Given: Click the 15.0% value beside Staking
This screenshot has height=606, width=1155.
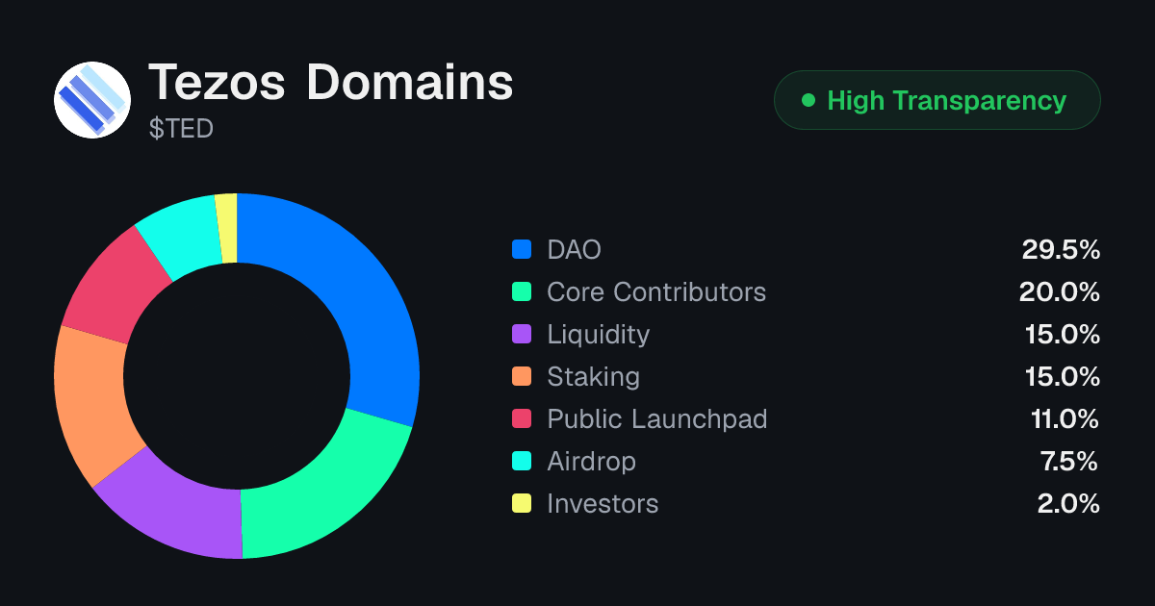Looking at the screenshot, I should 1062,377.
